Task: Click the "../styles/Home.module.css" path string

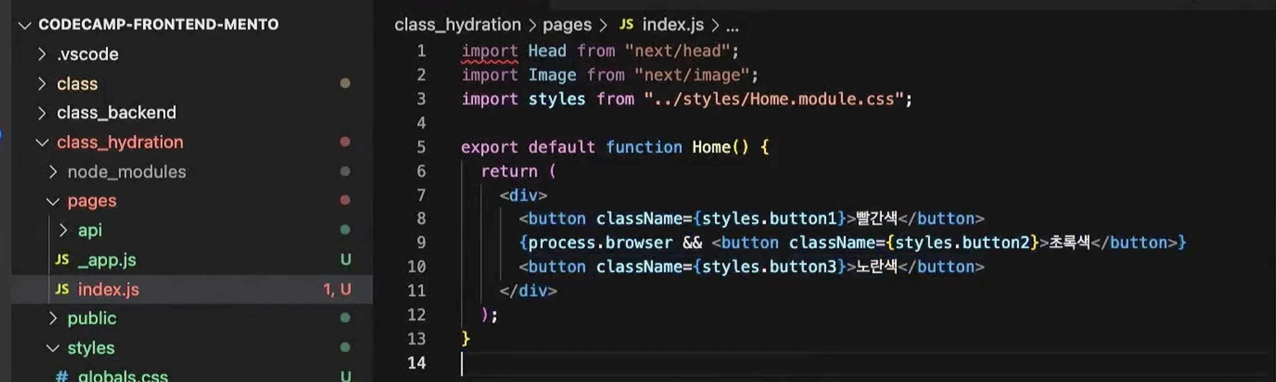Action: pos(774,99)
